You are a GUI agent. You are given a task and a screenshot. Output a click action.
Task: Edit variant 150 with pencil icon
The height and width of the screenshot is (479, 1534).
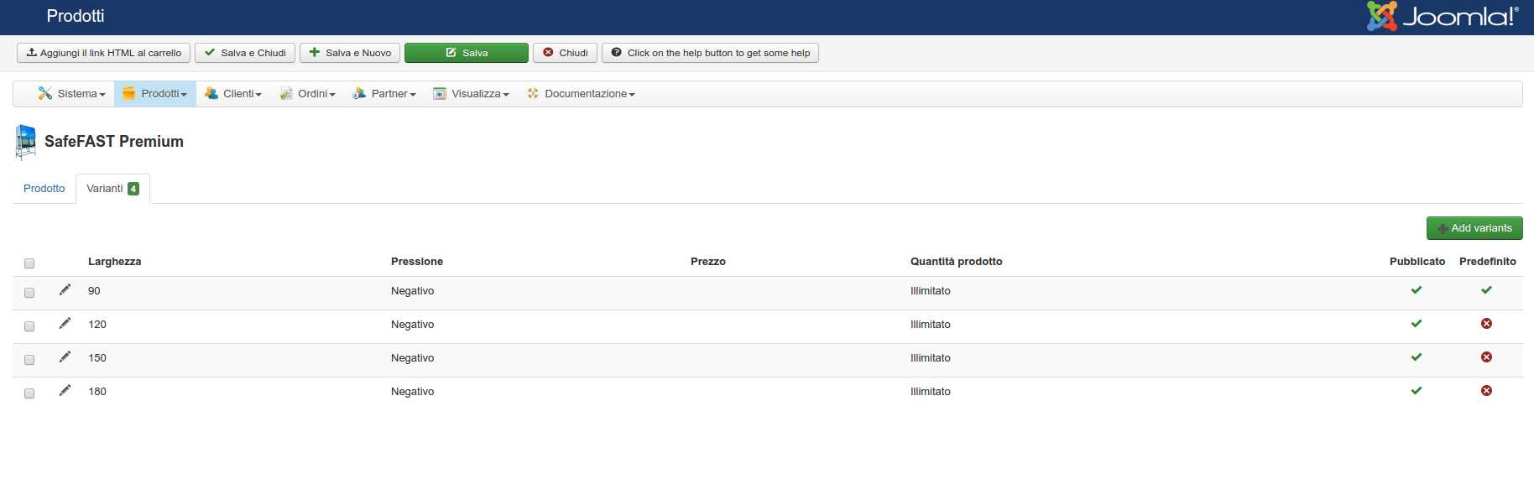click(65, 357)
